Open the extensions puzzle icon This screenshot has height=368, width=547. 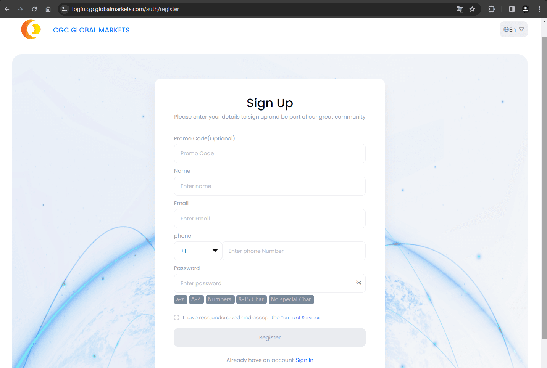point(492,9)
